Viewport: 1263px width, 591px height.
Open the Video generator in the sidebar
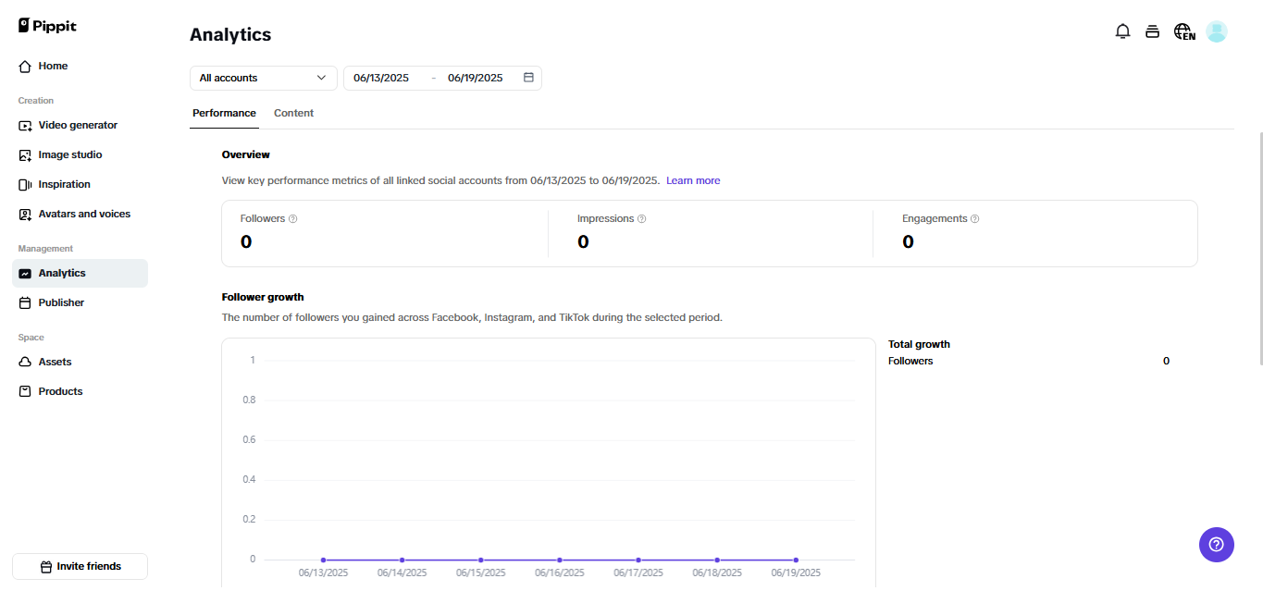point(79,125)
